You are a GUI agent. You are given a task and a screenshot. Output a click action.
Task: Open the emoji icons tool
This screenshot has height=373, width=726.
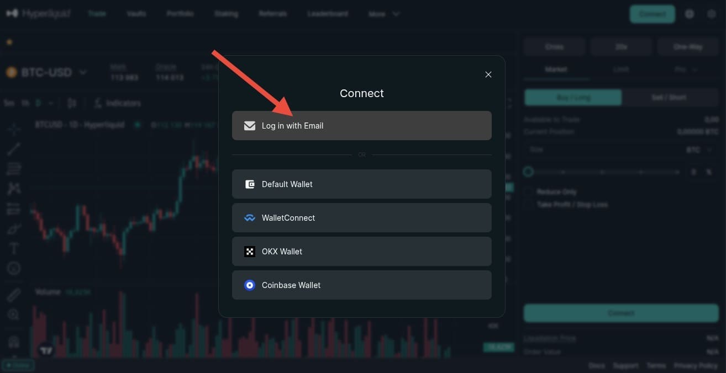click(14, 268)
